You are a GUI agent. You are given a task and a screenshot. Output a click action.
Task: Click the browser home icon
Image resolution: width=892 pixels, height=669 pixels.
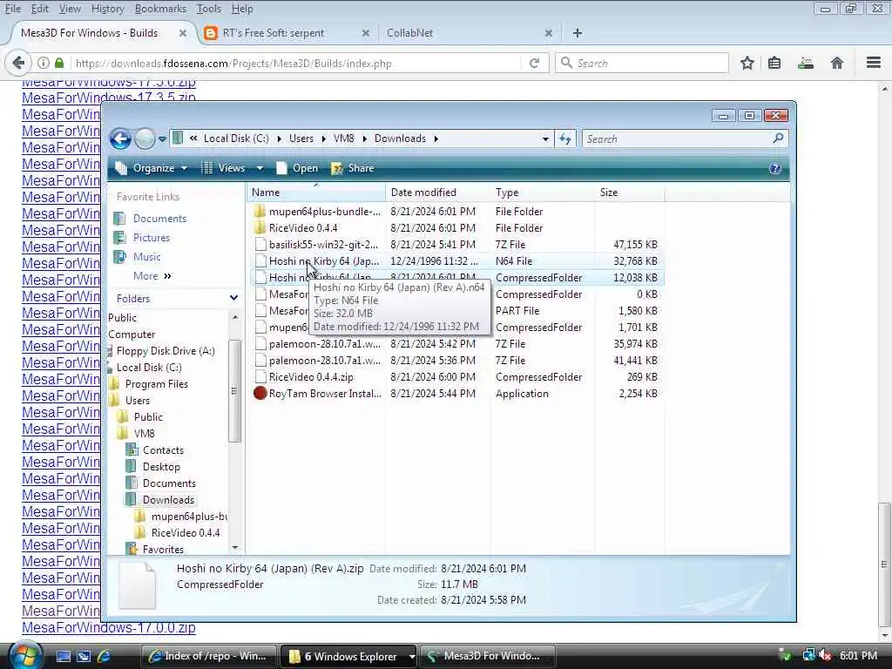tap(837, 63)
